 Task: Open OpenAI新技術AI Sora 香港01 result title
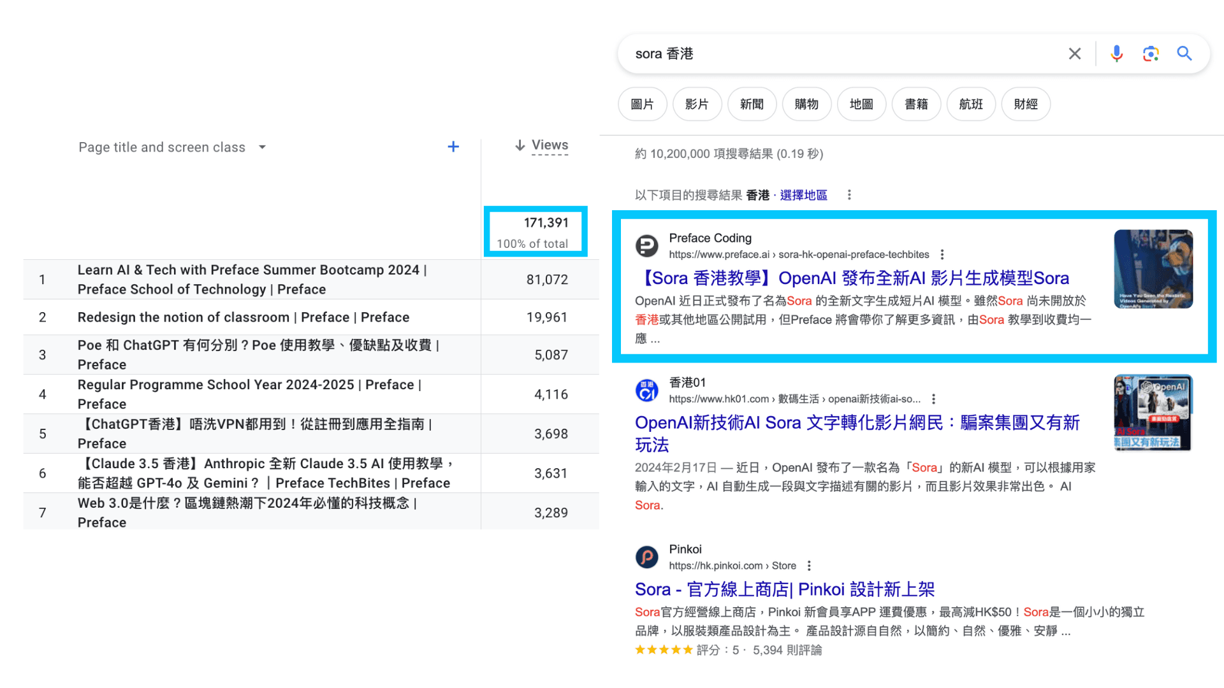(x=857, y=434)
